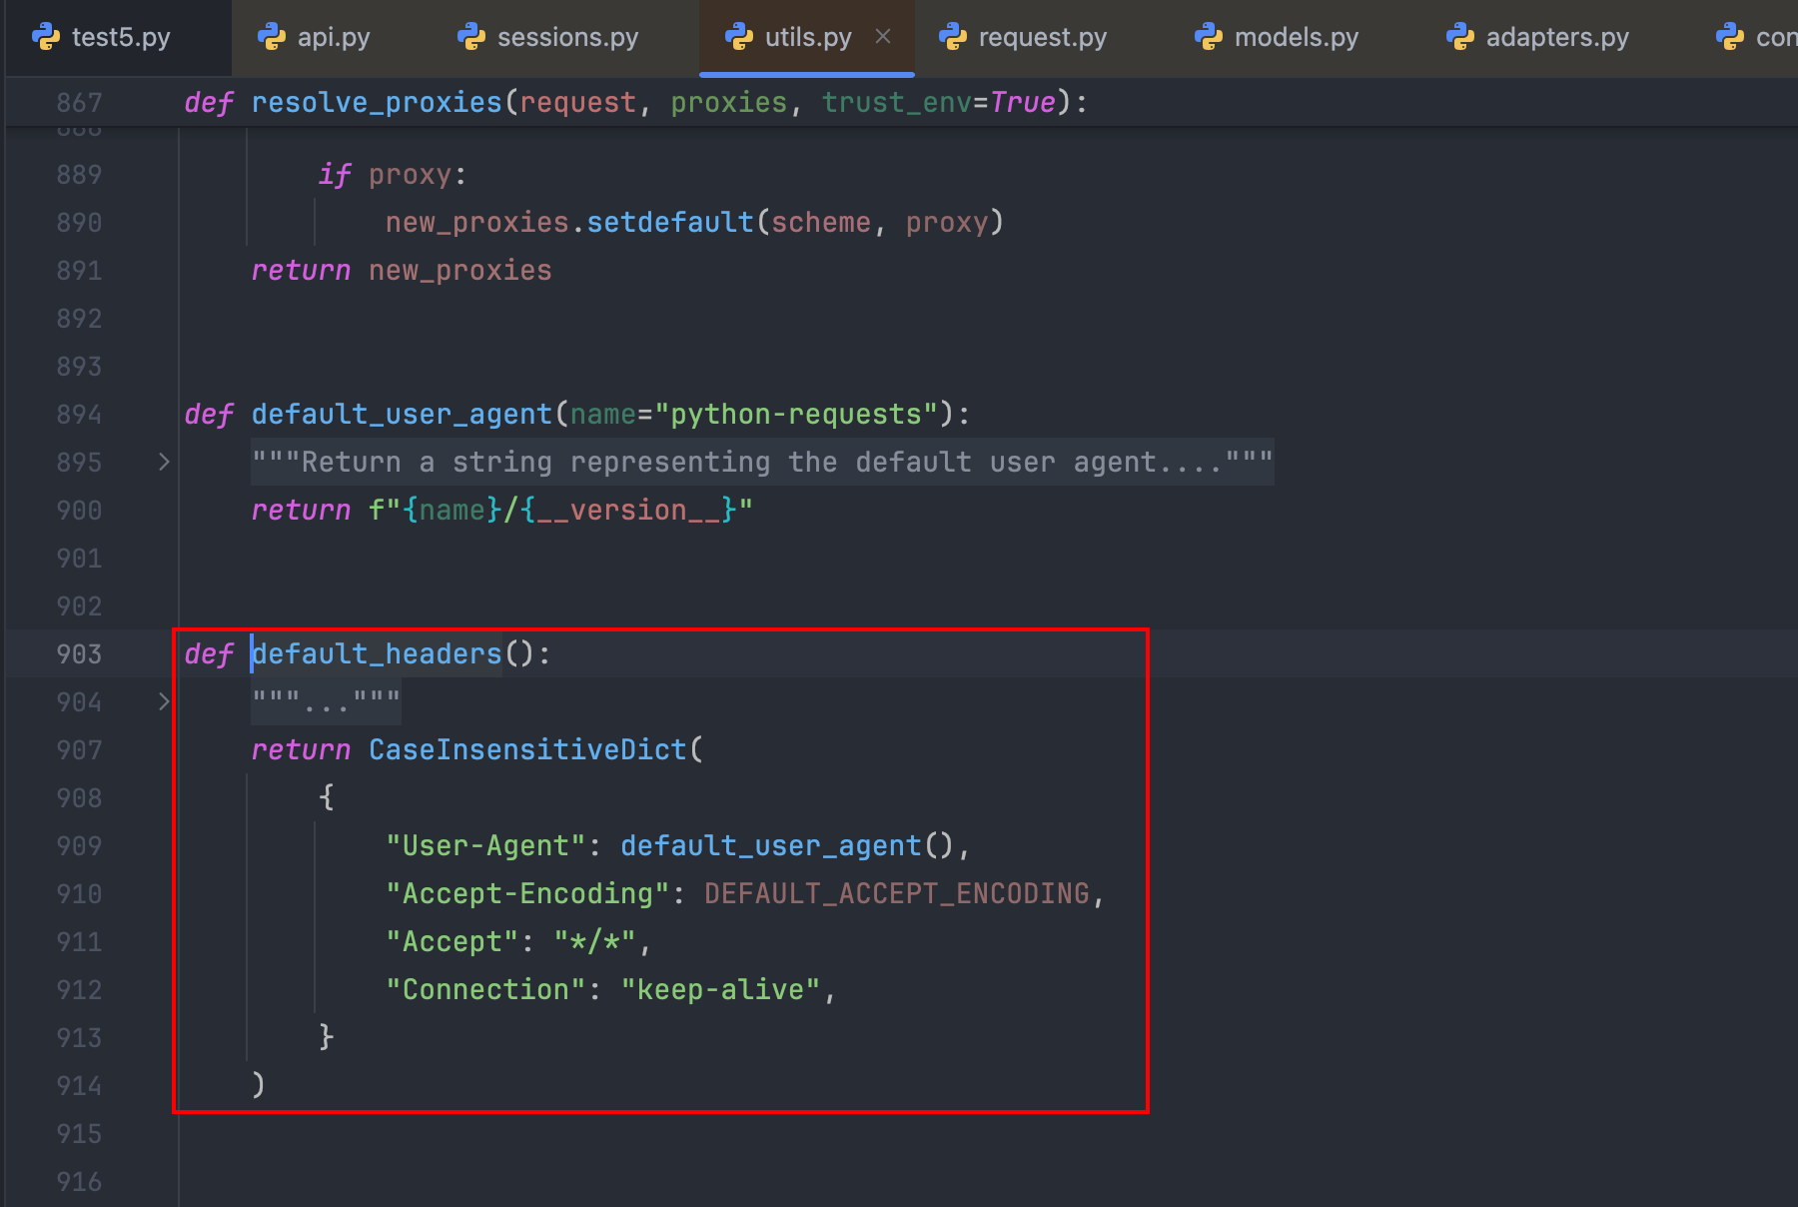Open the models.py tab
The image size is (1798, 1207).
click(x=1296, y=38)
